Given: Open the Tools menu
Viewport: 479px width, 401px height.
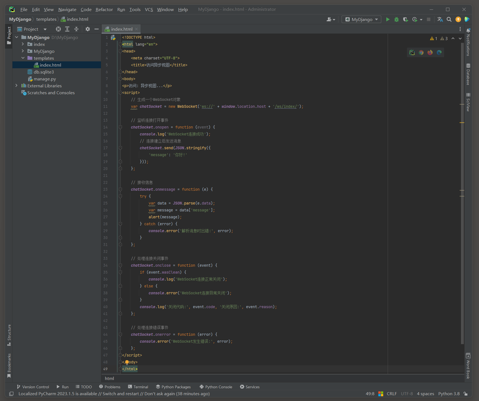Looking at the screenshot, I should [135, 9].
